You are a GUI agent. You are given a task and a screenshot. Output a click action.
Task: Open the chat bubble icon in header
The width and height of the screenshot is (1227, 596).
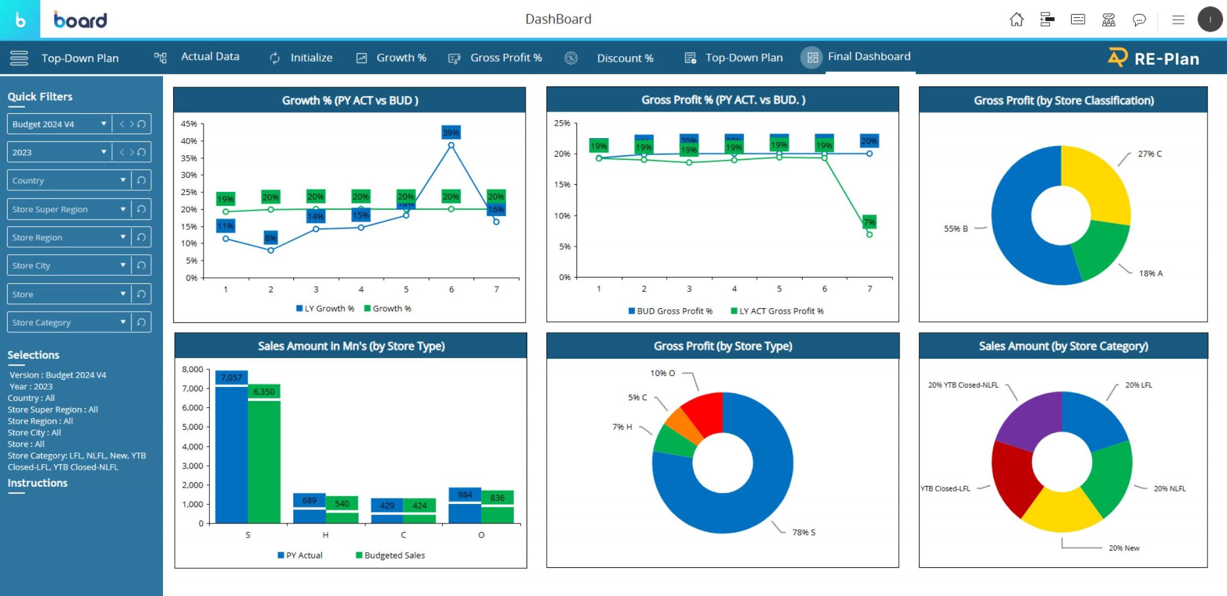[x=1139, y=20]
